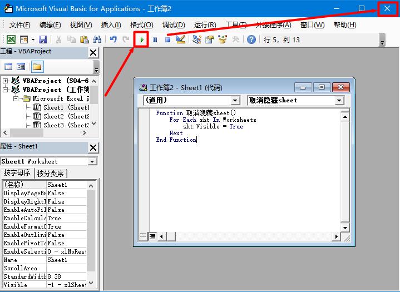Image resolution: width=400 pixels, height=292 pixels.
Task: Switch to the 按分类序 properties tab
Action: (x=51, y=174)
